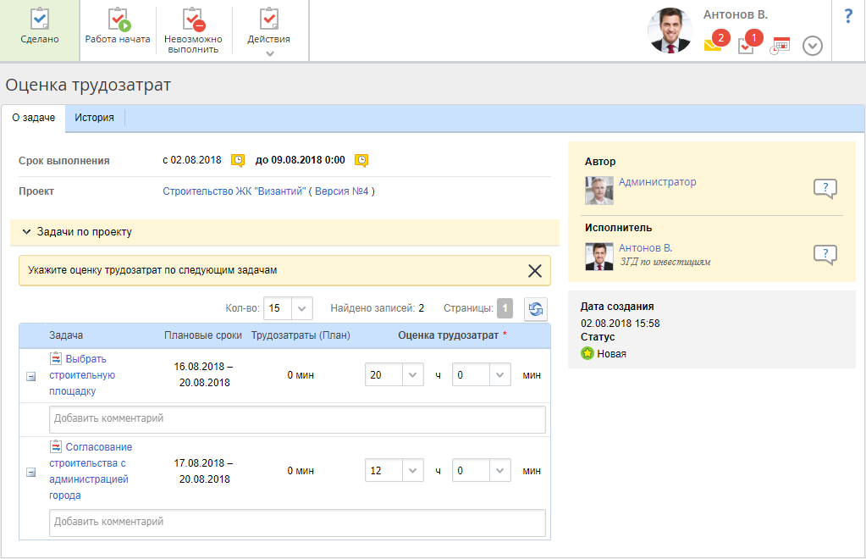The width and height of the screenshot is (866, 559).
Task: Switch to the История tab
Action: point(94,118)
